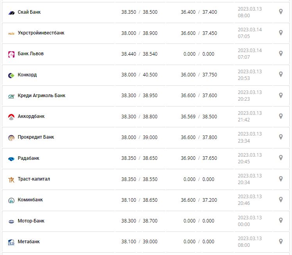Image resolution: width=292 pixels, height=255 pixels.
Task: Click the Креди Агриколь Банк map pin
Action: pos(281,95)
